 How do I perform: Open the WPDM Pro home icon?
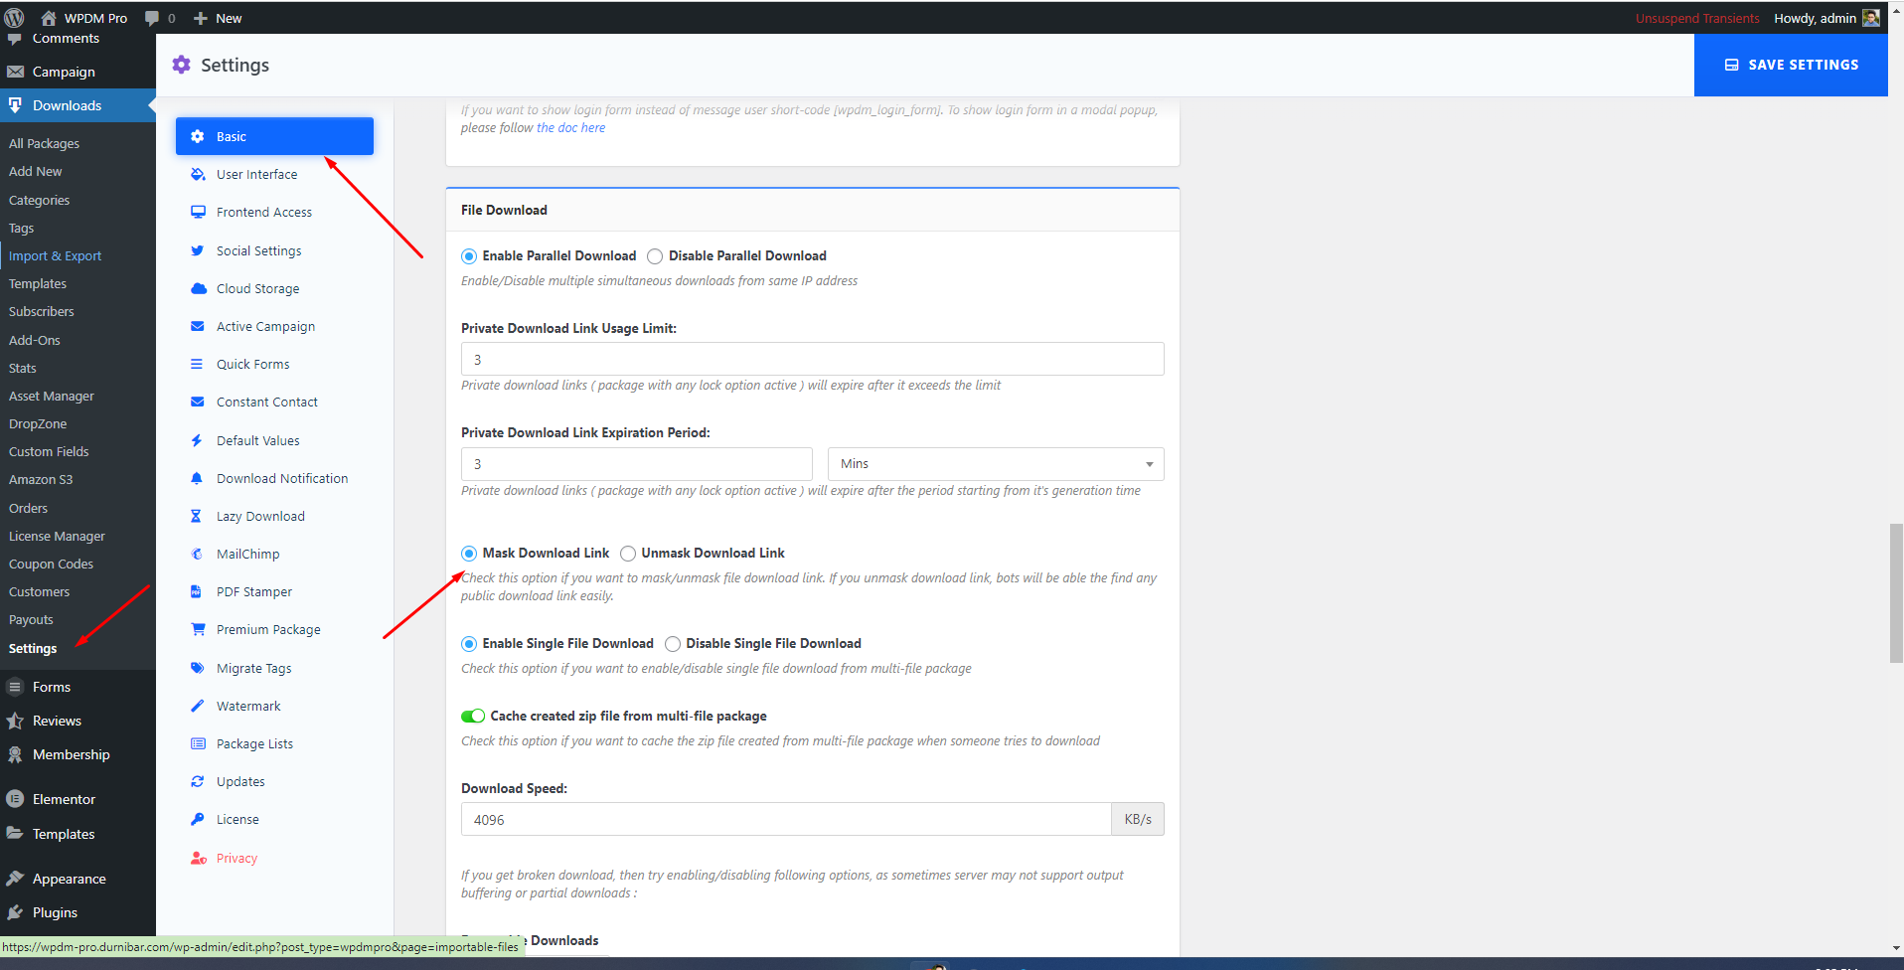(x=48, y=18)
